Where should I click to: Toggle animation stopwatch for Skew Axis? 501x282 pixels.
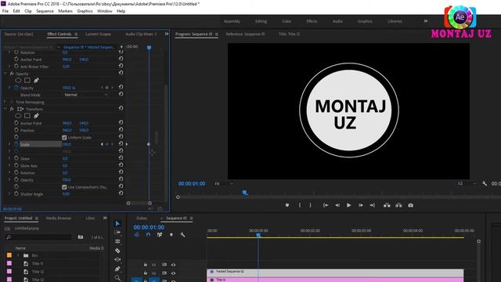pyautogui.click(x=16, y=165)
